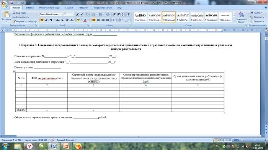Viewport: 268px width, 150px height.
Task: Switch to Главная tab
Action: pyautogui.click(x=16, y=8)
